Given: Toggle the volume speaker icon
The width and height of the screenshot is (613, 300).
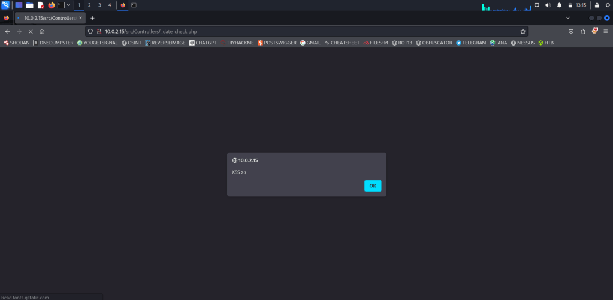Looking at the screenshot, I should (548, 5).
